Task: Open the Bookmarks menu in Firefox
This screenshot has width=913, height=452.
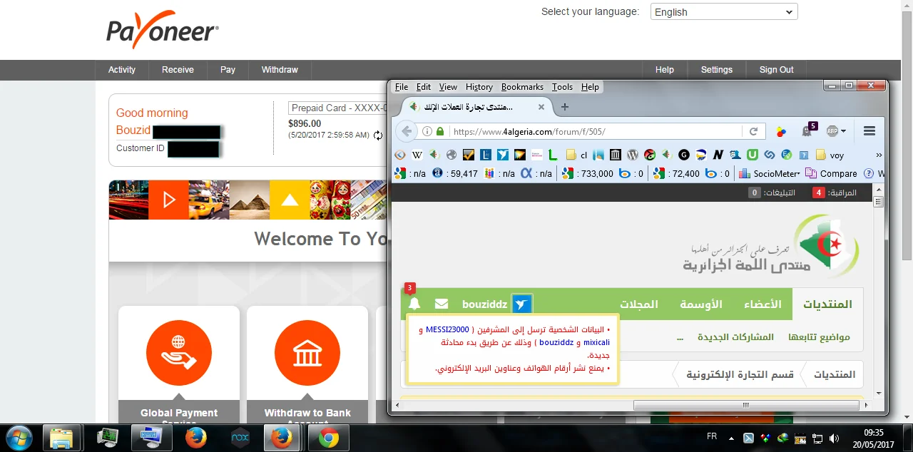Action: pos(522,87)
